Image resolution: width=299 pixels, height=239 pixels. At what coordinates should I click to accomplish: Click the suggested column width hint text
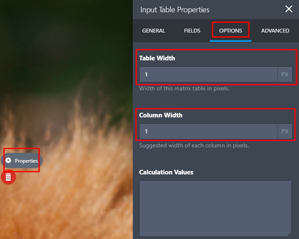pos(194,146)
